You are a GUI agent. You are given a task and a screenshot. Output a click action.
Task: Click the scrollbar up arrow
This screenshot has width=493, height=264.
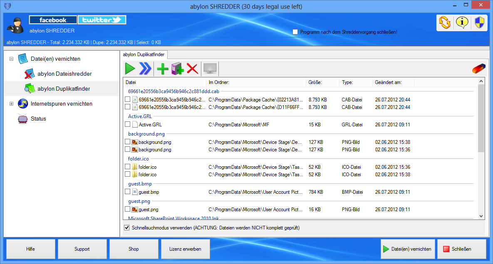tap(481, 81)
